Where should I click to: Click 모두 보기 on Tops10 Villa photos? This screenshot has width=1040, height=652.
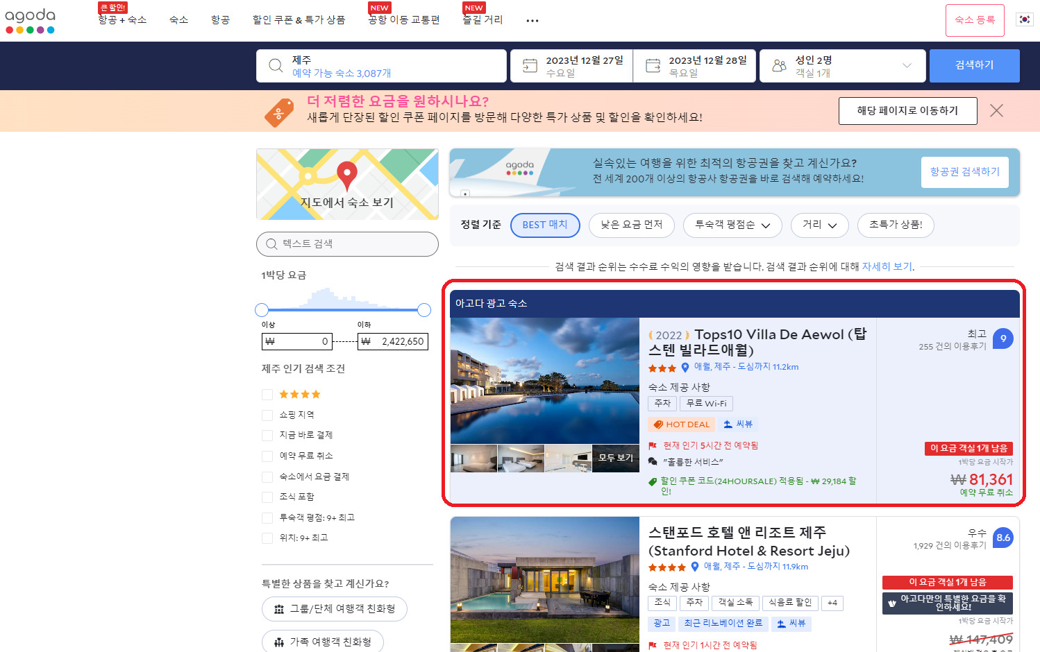tap(616, 458)
